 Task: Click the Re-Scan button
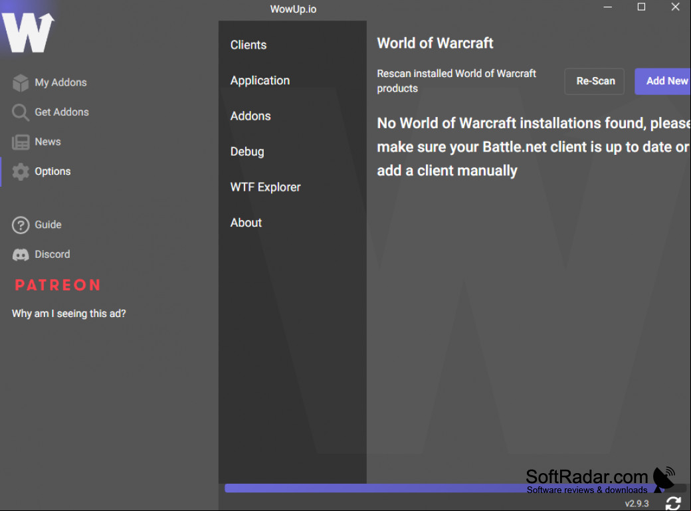point(595,81)
